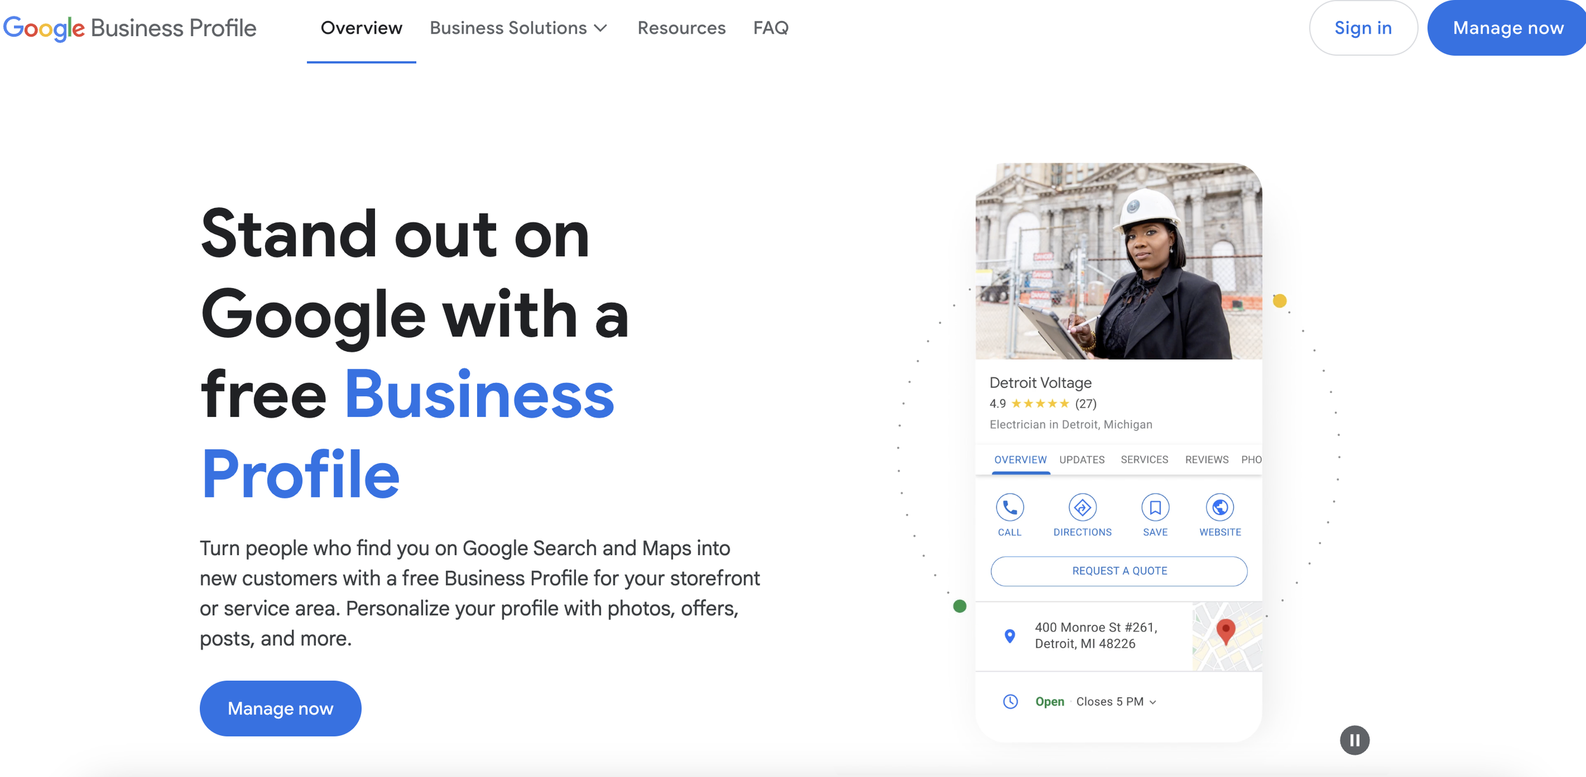Click the blue location pin icon
The width and height of the screenshot is (1586, 777).
[1009, 636]
